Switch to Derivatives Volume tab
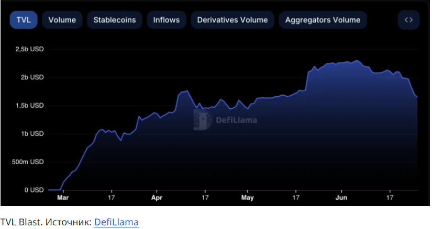Image resolution: width=432 pixels, height=229 pixels. [x=232, y=20]
